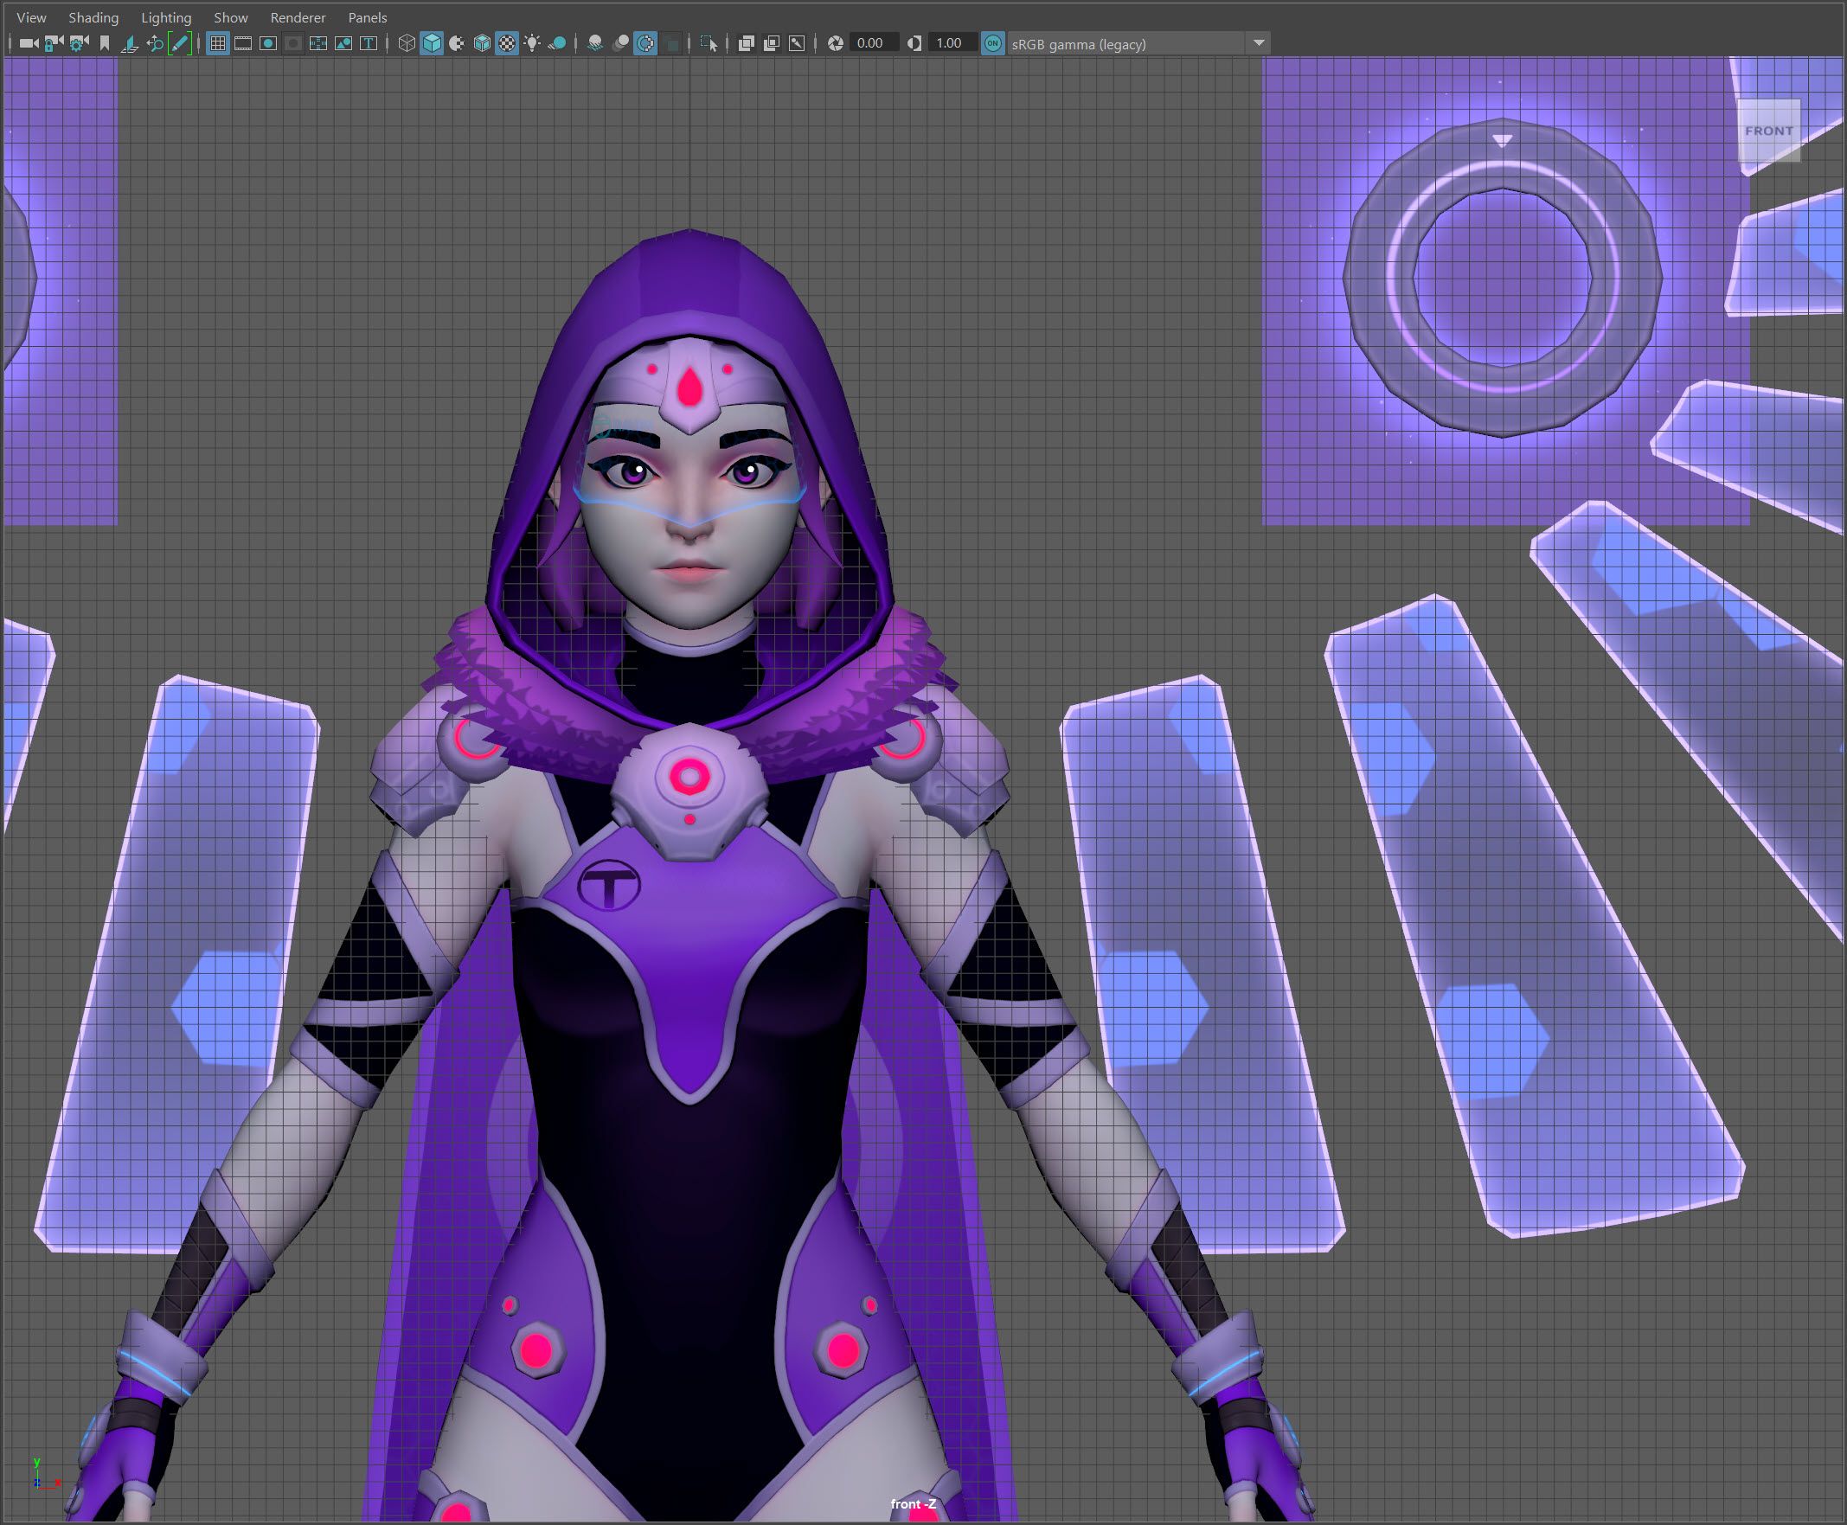
Task: Click the Bookmarks icon
Action: [105, 43]
